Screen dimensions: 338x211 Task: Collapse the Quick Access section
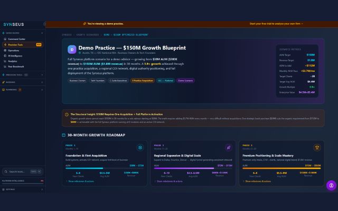tap(42, 33)
